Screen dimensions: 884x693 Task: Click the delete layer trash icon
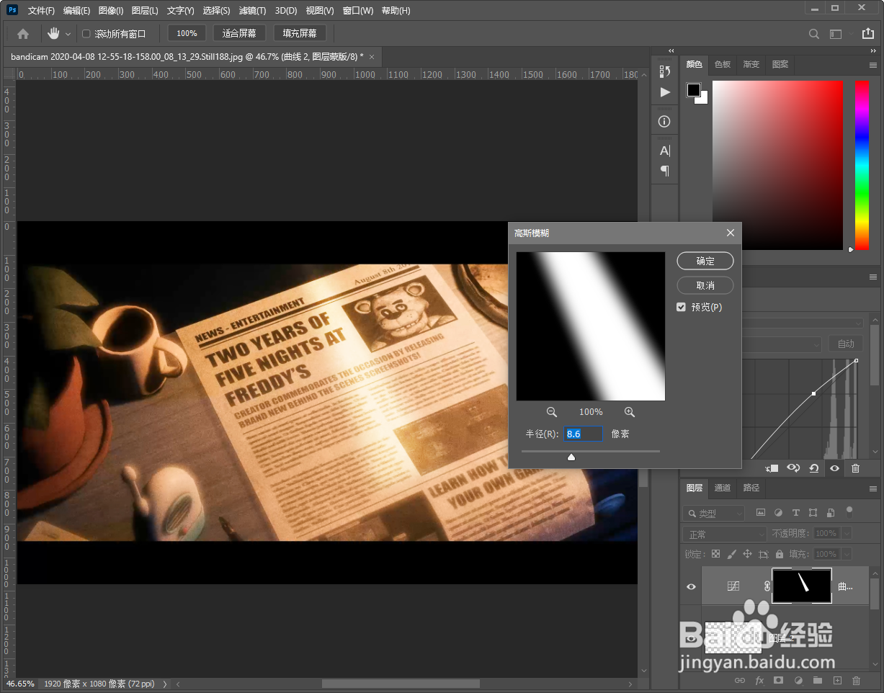(x=857, y=680)
